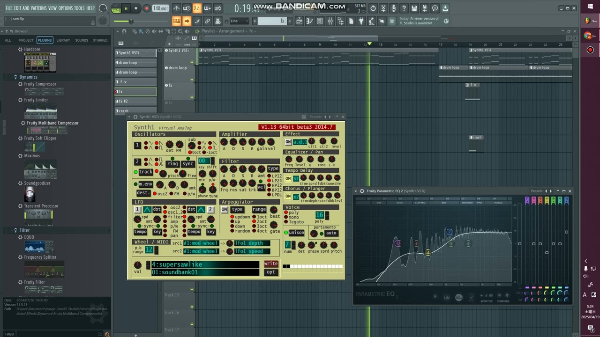Click the help question mark icon

pos(404,8)
